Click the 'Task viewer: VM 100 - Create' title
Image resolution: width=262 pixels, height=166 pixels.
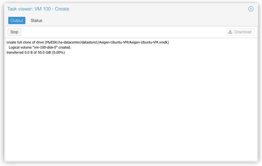38,9
